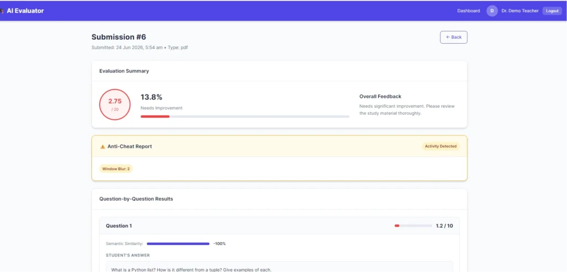The height and width of the screenshot is (272, 567).
Task: Click the Question 1 heading
Action: click(118, 226)
